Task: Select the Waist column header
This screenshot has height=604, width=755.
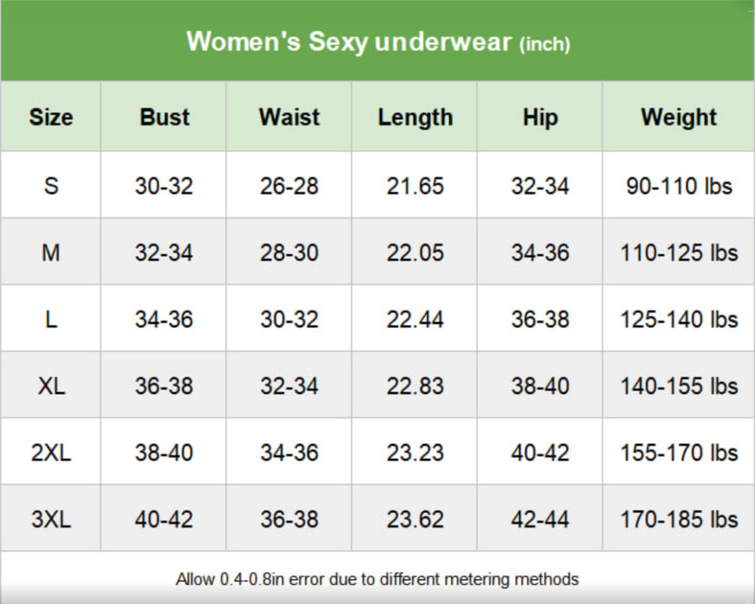Action: pos(289,117)
